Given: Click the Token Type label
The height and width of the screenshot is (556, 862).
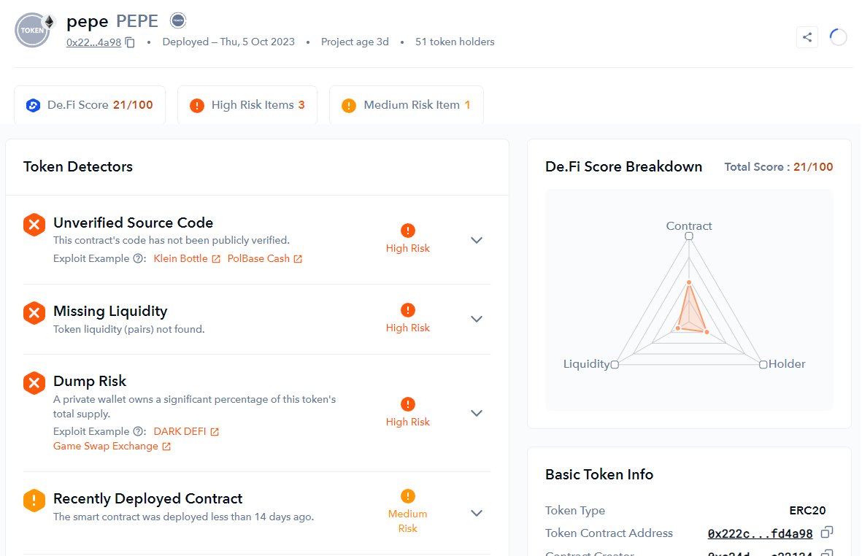Looking at the screenshot, I should (575, 511).
